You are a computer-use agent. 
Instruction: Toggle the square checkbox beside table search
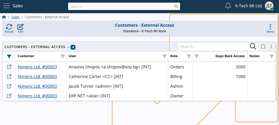coord(263,47)
